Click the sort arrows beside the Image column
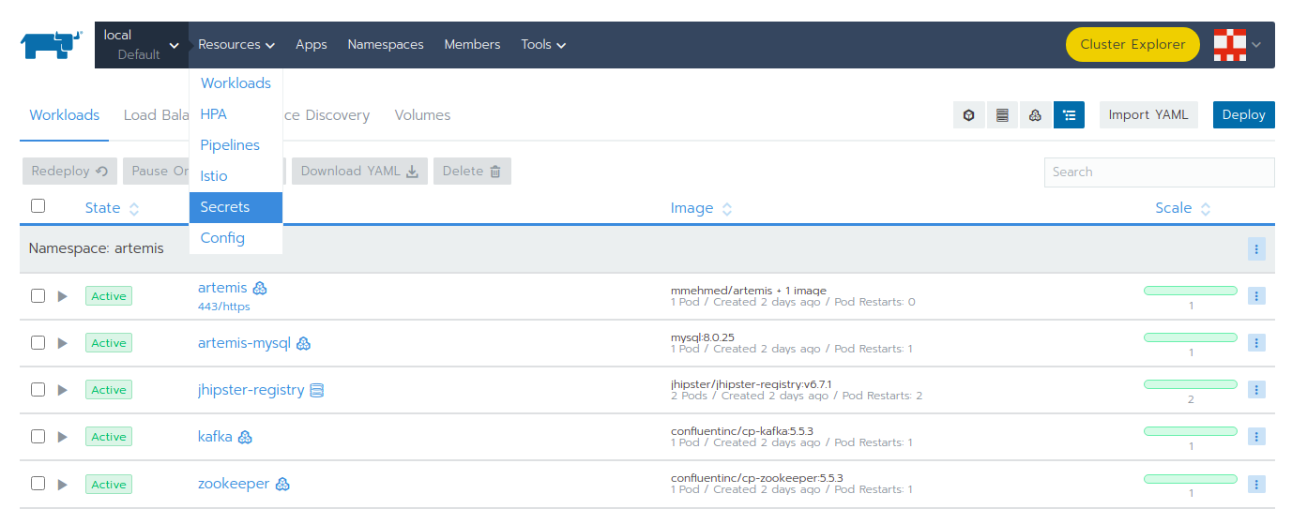The width and height of the screenshot is (1292, 524). [x=727, y=209]
